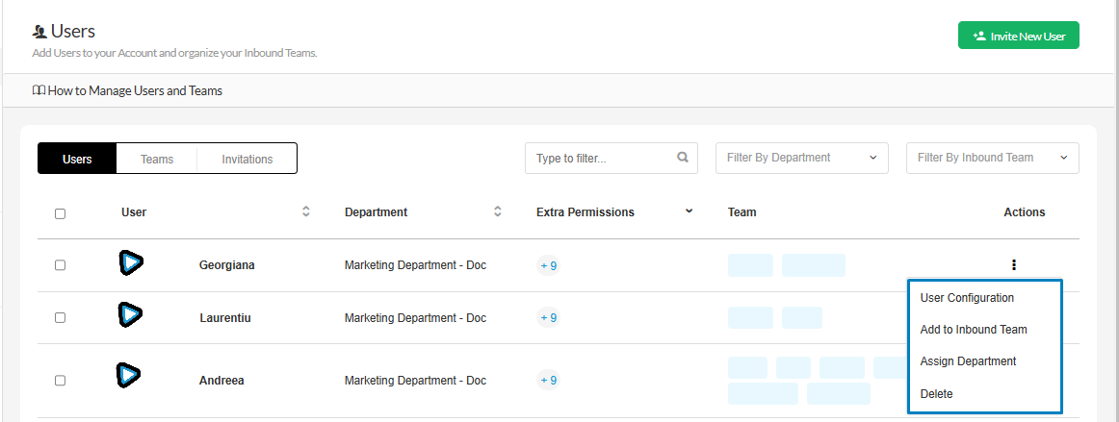Select Delete in the actions menu
Viewport: 1119px width, 422px height.
click(936, 394)
